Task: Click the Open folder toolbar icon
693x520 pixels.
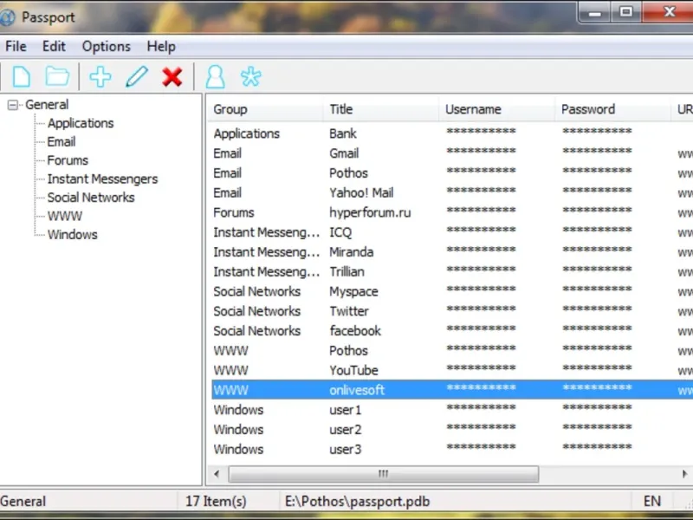Action: pyautogui.click(x=57, y=77)
